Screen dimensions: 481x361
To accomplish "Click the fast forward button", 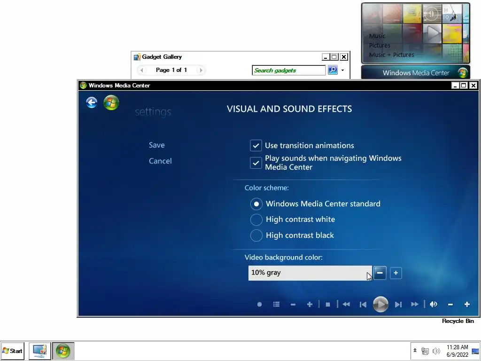I will click(x=415, y=304).
